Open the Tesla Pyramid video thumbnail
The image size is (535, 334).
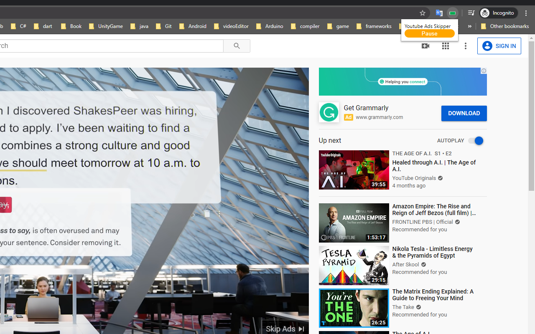[354, 266]
